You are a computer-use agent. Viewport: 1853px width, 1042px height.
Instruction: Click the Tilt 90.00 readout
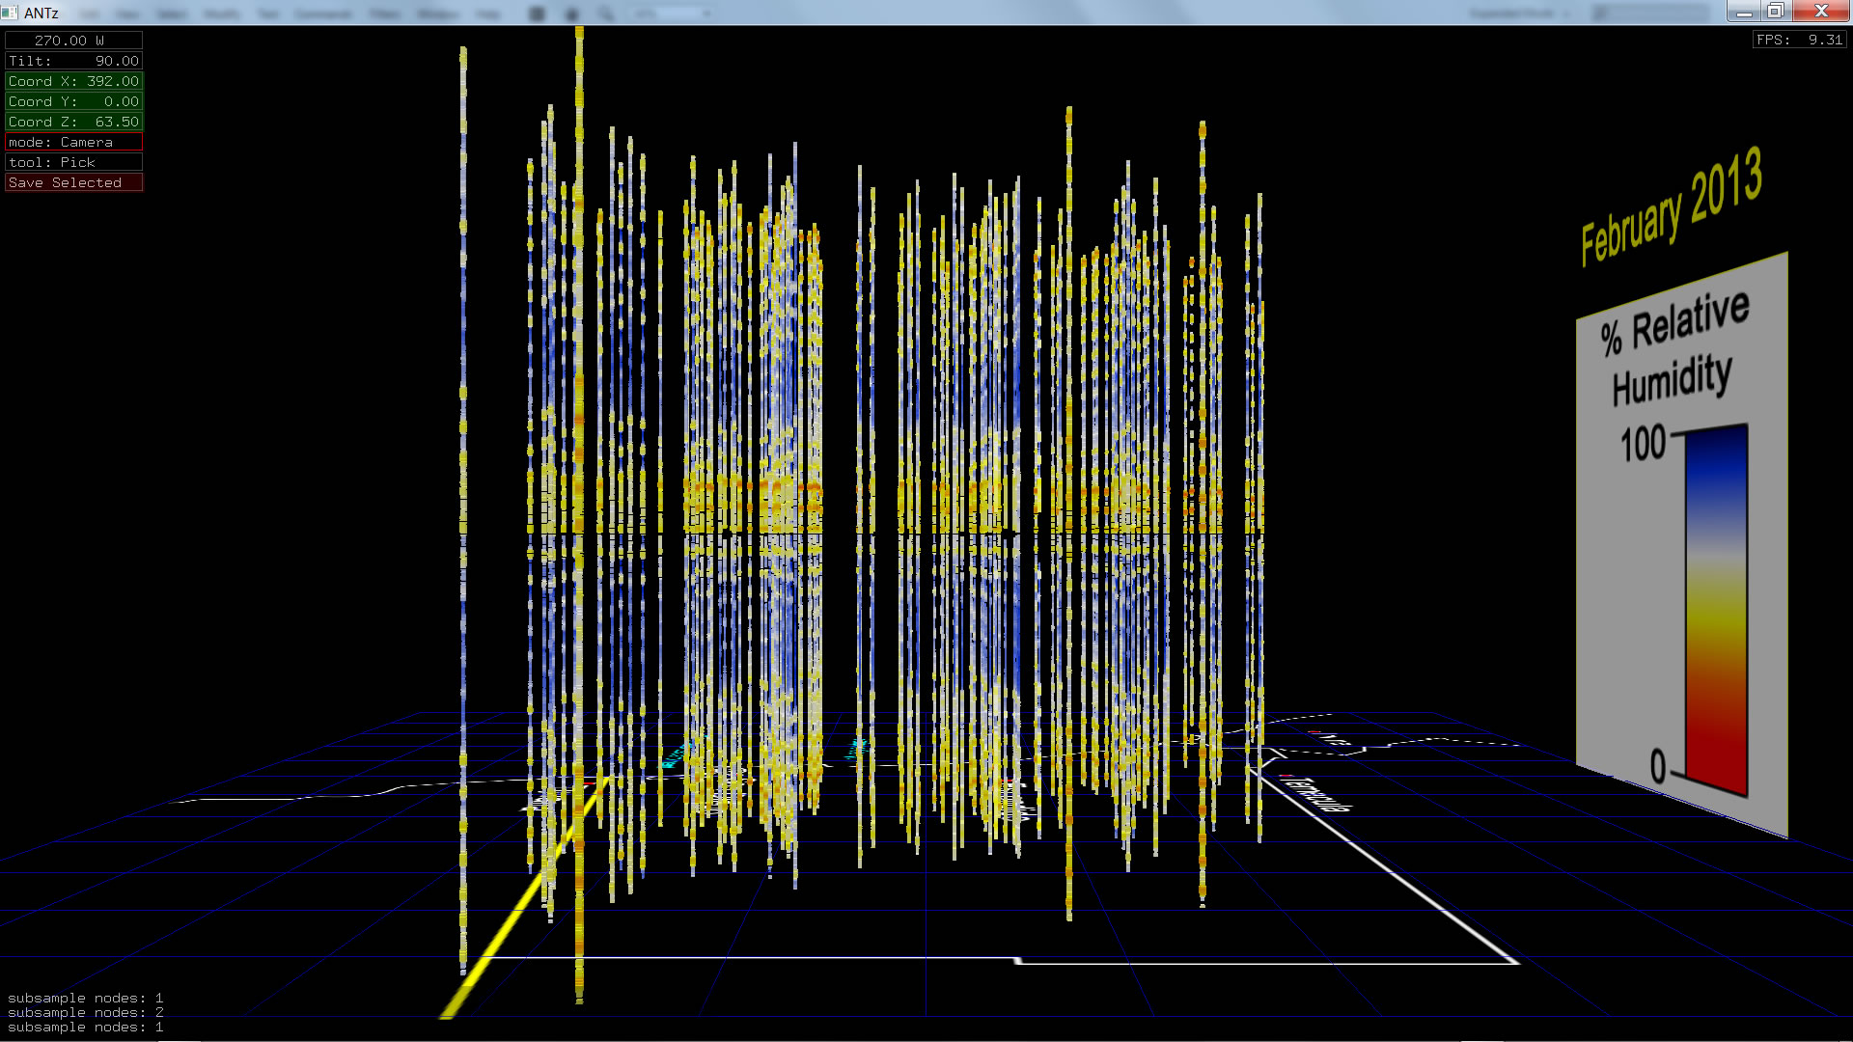73,61
